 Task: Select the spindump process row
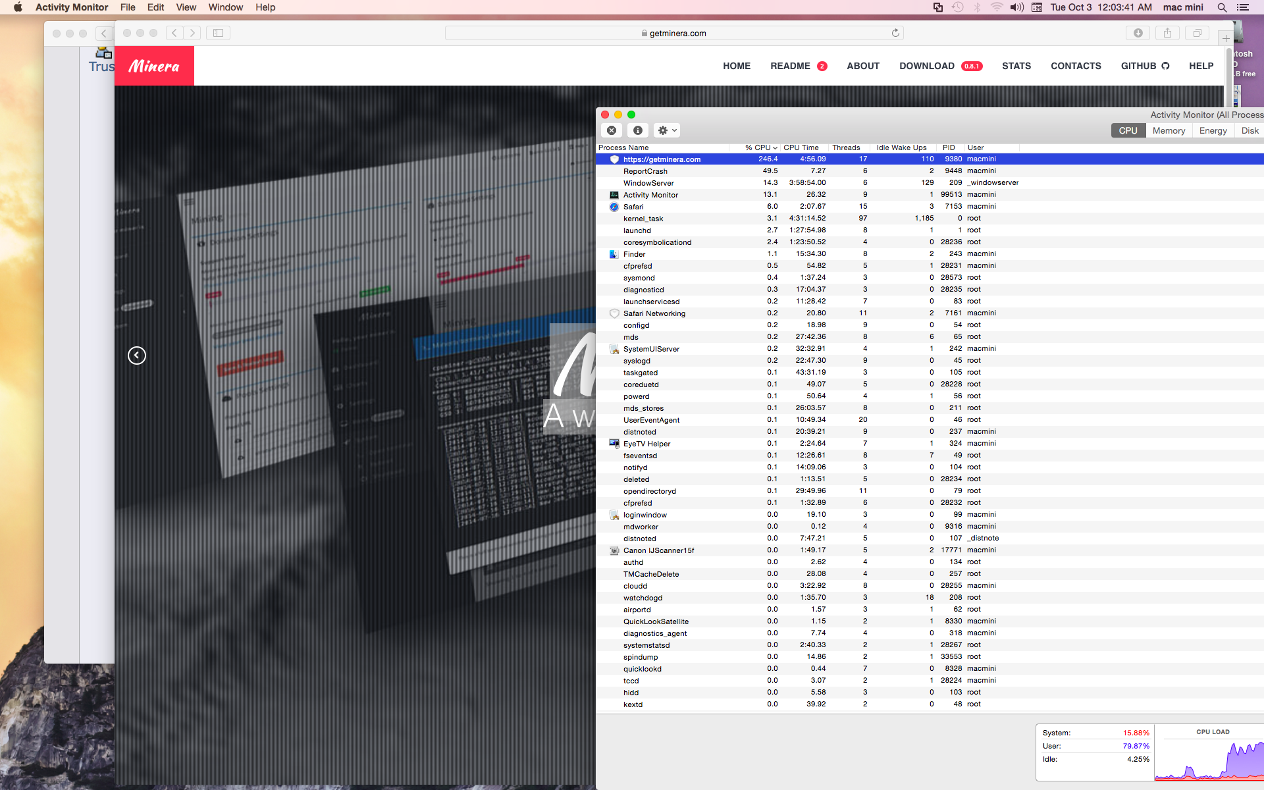click(x=930, y=657)
